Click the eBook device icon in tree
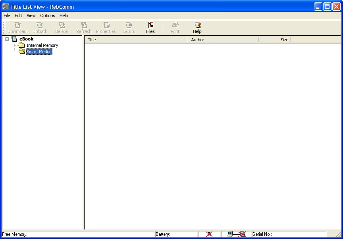The height and width of the screenshot is (239, 343). pyautogui.click(x=14, y=39)
